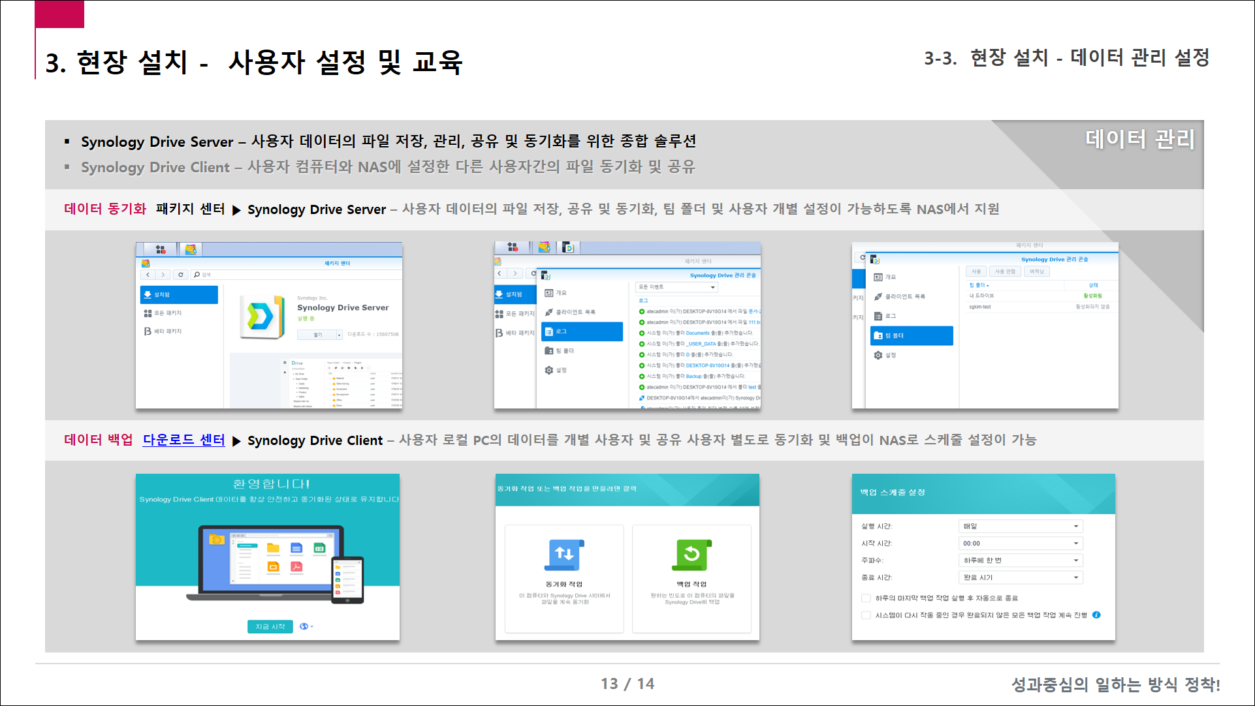Click Drive Admin Console taskbar icon in middle screenshot

[569, 247]
